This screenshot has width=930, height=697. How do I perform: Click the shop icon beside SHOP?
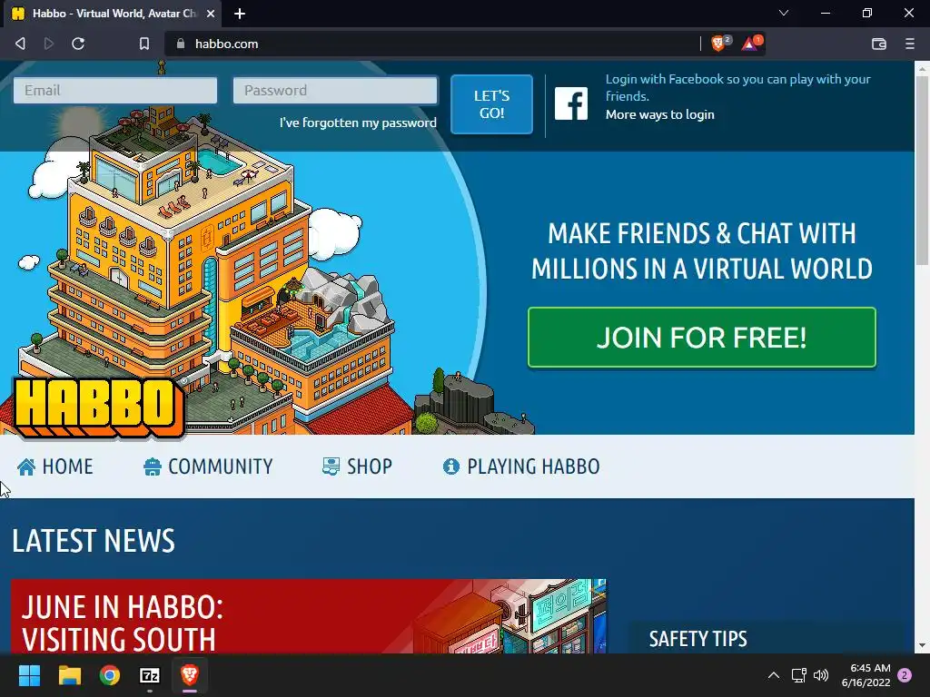[331, 466]
